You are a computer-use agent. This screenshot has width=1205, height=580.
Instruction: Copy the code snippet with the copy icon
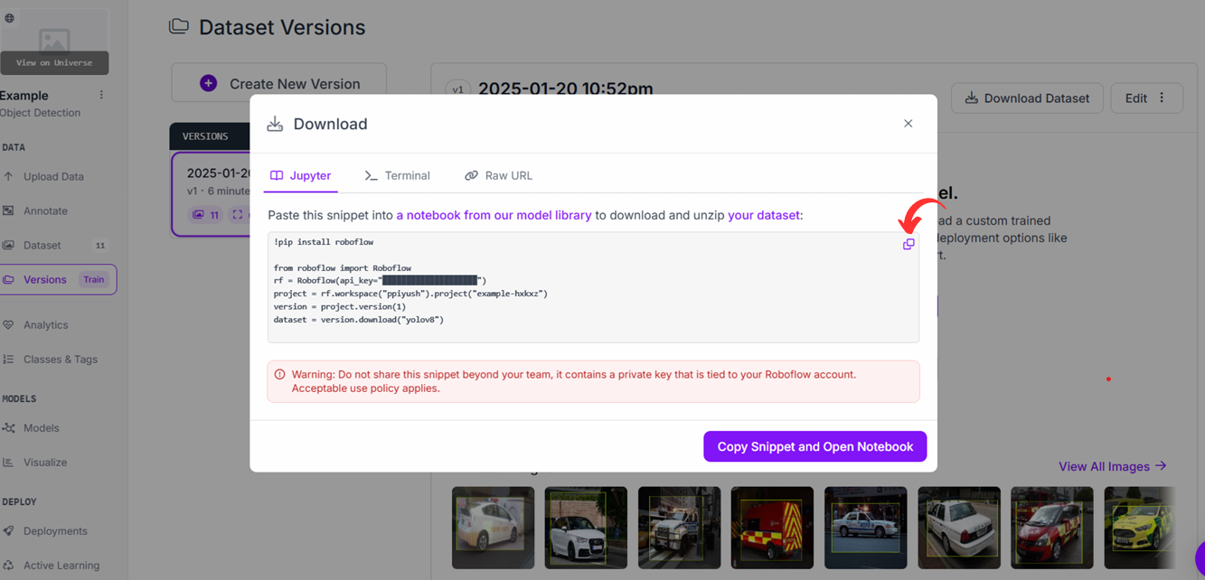[908, 244]
